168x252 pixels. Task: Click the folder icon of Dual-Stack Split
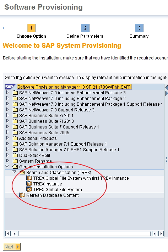[15, 156]
